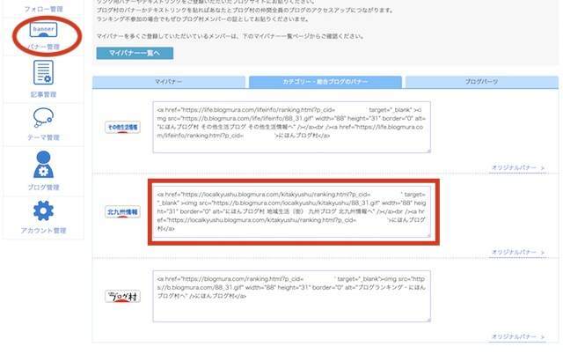563x354 pixels.
Task: Open the アカウント管理 gear icon
Action: tap(43, 211)
